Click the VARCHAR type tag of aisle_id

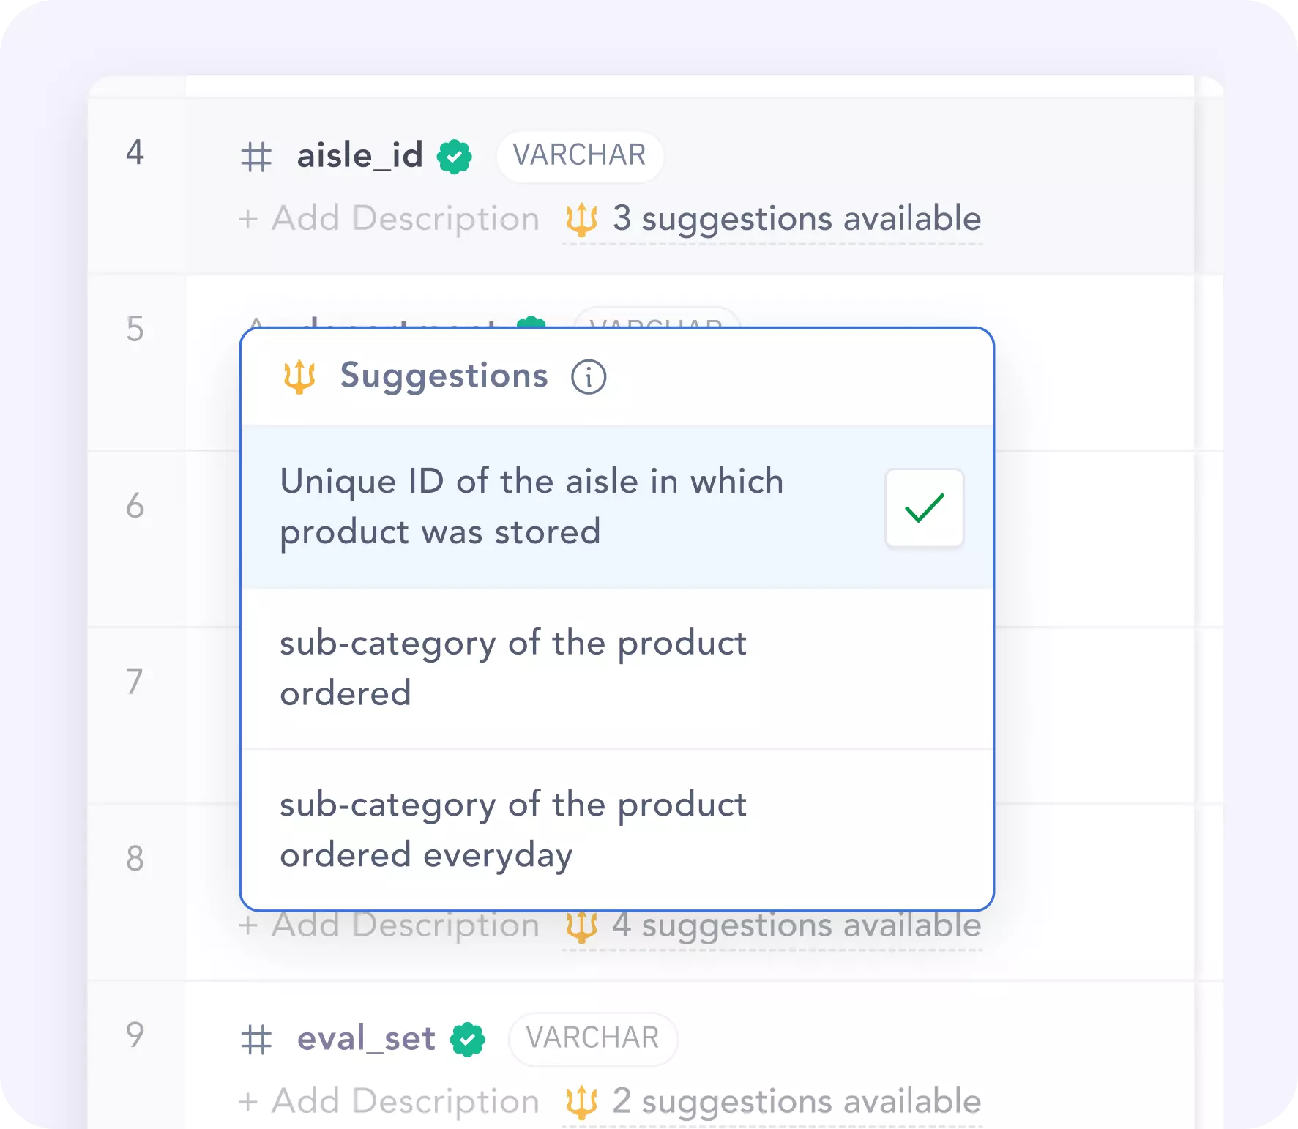(x=580, y=156)
